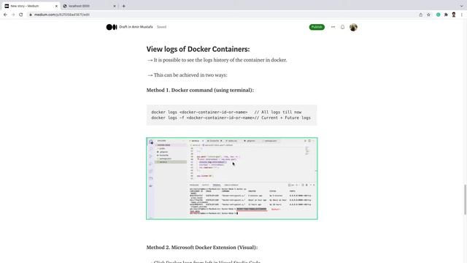467x263 pixels.
Task: Click the Medium logo
Action: (x=112, y=27)
